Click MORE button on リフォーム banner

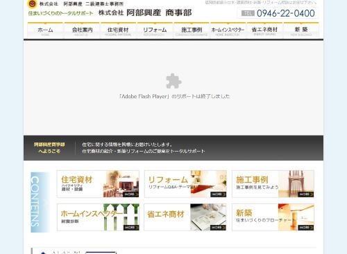point(219,194)
